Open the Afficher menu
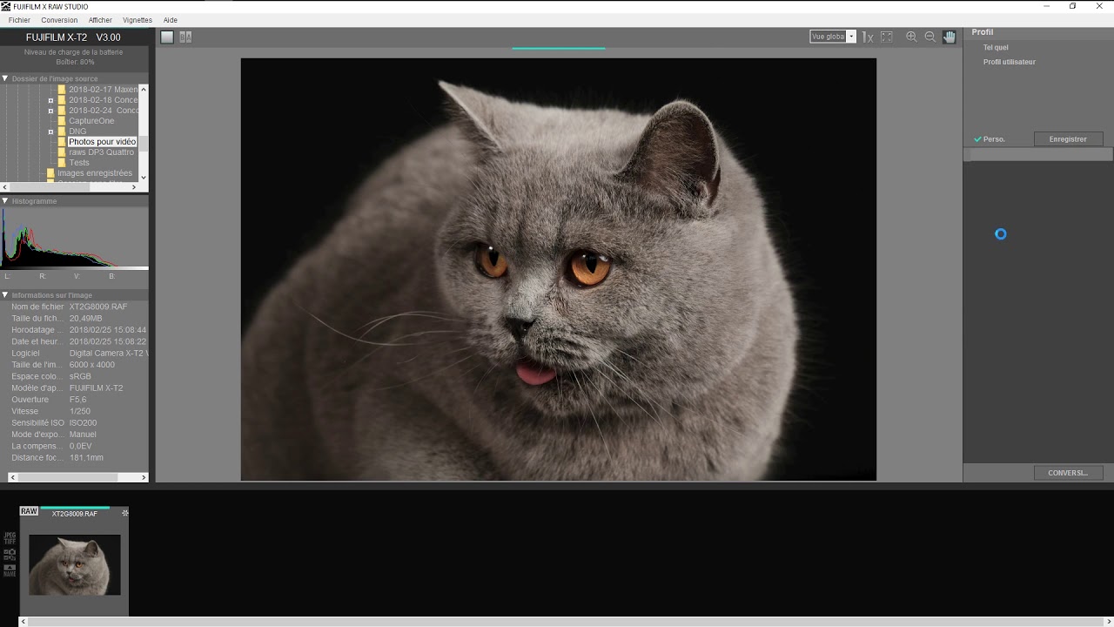This screenshot has height=627, width=1114. pyautogui.click(x=100, y=20)
